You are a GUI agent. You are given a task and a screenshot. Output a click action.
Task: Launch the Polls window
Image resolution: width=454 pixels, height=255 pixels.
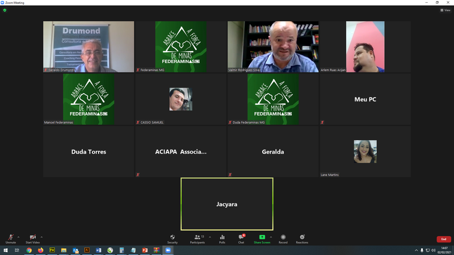pyautogui.click(x=222, y=238)
